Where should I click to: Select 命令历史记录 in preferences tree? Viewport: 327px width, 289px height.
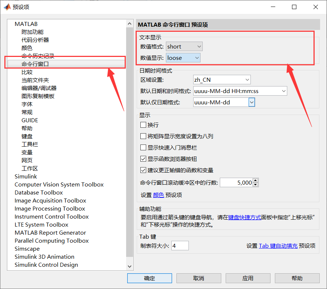38,56
